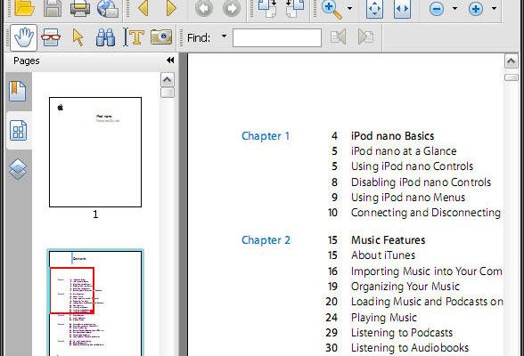Open Disabling iPod nano Controls entry
Viewport: 524px width, 356px height.
pos(421,182)
